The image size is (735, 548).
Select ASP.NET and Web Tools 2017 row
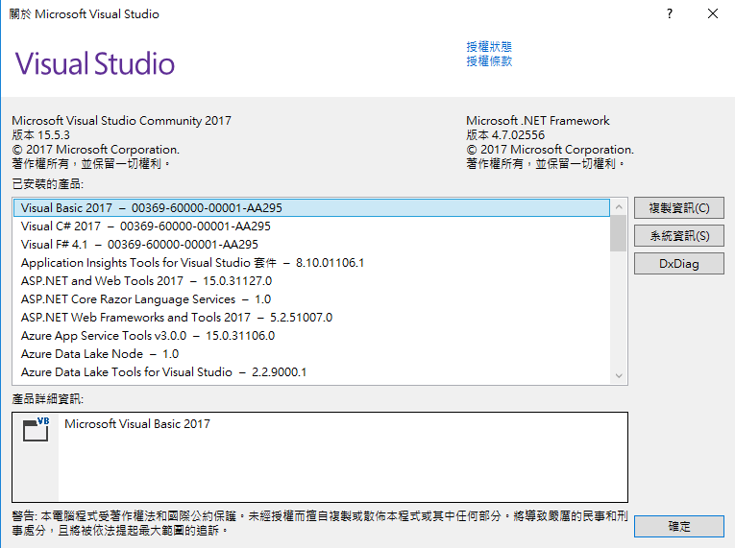pos(311,281)
